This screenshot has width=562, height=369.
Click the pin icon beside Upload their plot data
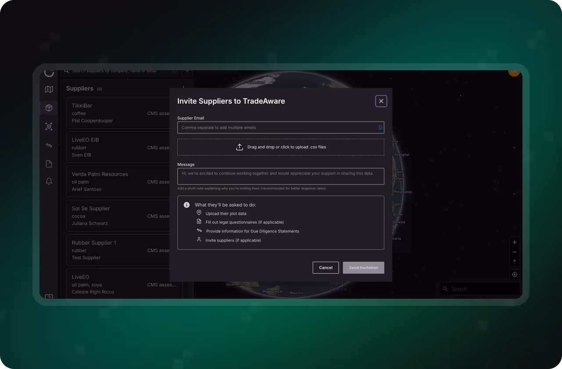[199, 213]
